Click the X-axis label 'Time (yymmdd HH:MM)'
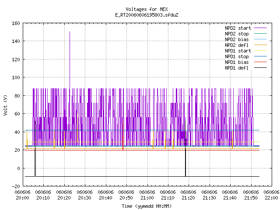The image size is (280, 210). (147, 206)
